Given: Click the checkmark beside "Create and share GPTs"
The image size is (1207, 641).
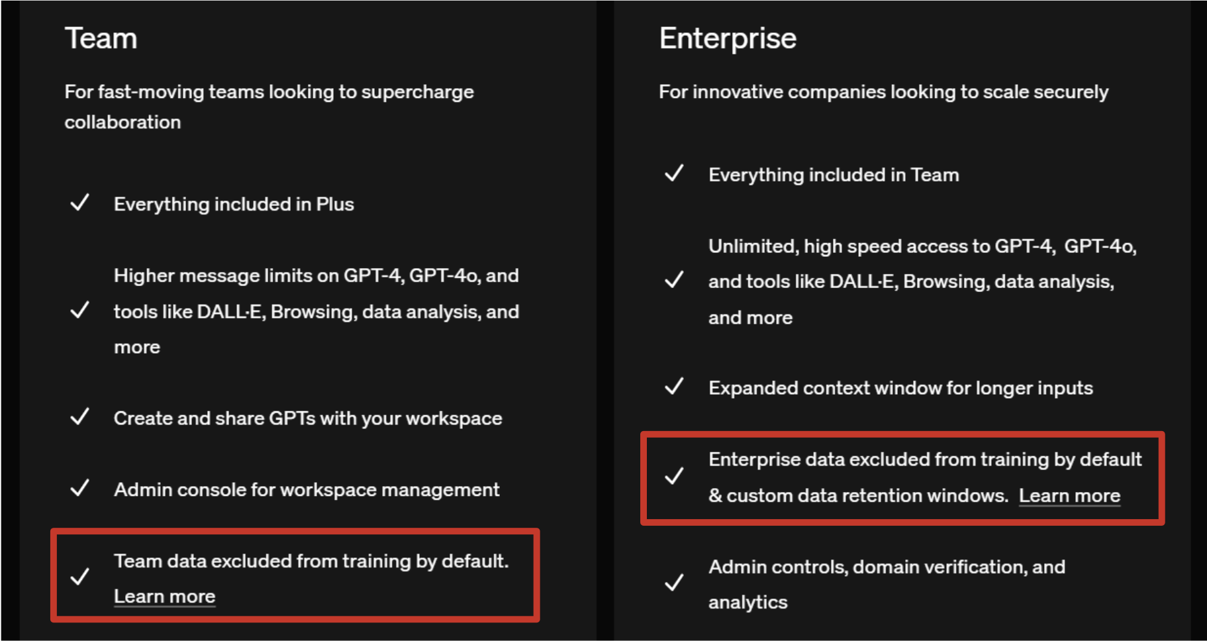Looking at the screenshot, I should tap(80, 417).
